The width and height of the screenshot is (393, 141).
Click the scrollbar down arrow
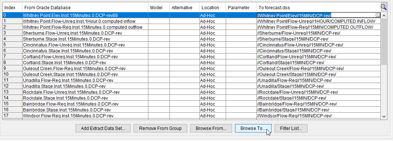(x=384, y=117)
